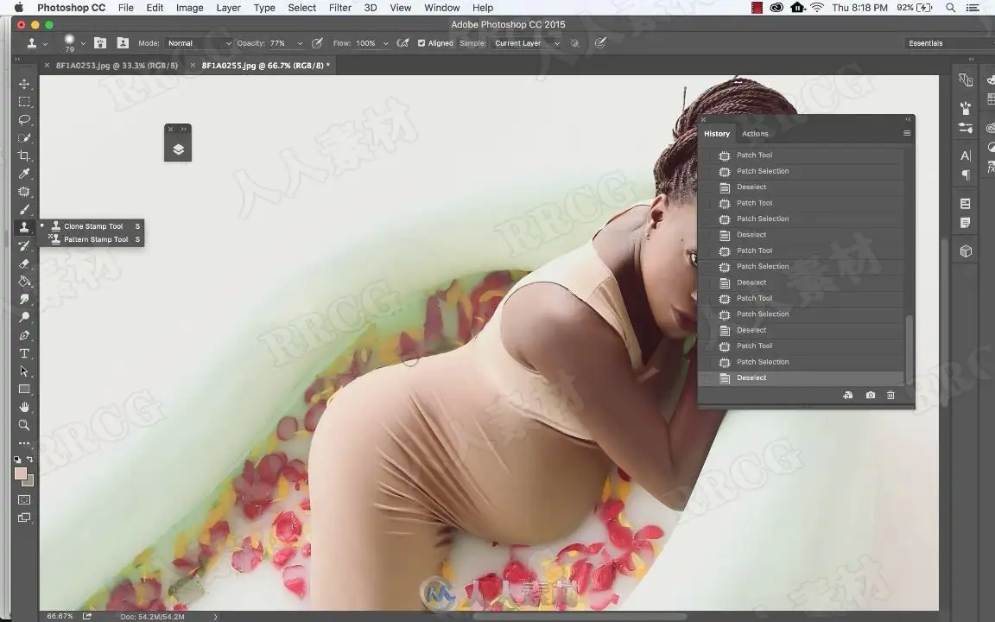995x622 pixels.
Task: Open the Layer menu
Action: (x=228, y=8)
